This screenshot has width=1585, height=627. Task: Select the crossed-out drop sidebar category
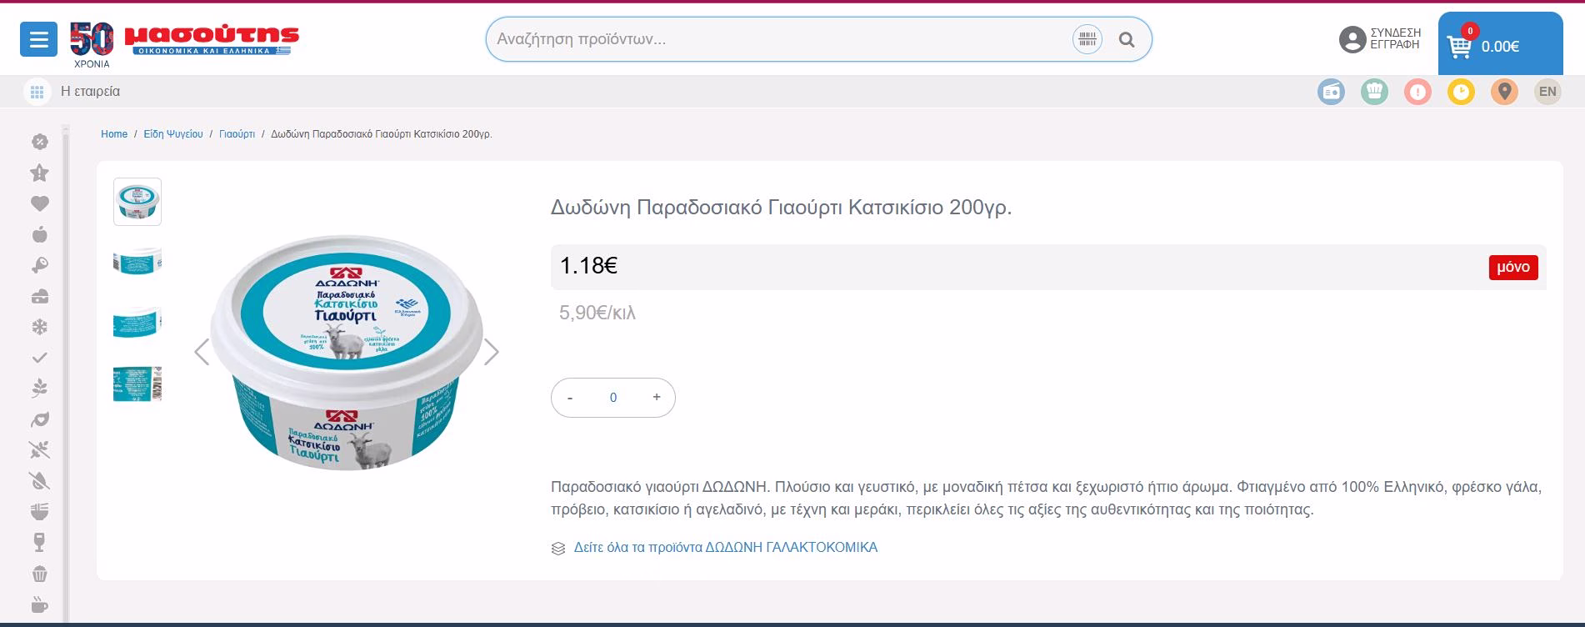click(x=40, y=481)
